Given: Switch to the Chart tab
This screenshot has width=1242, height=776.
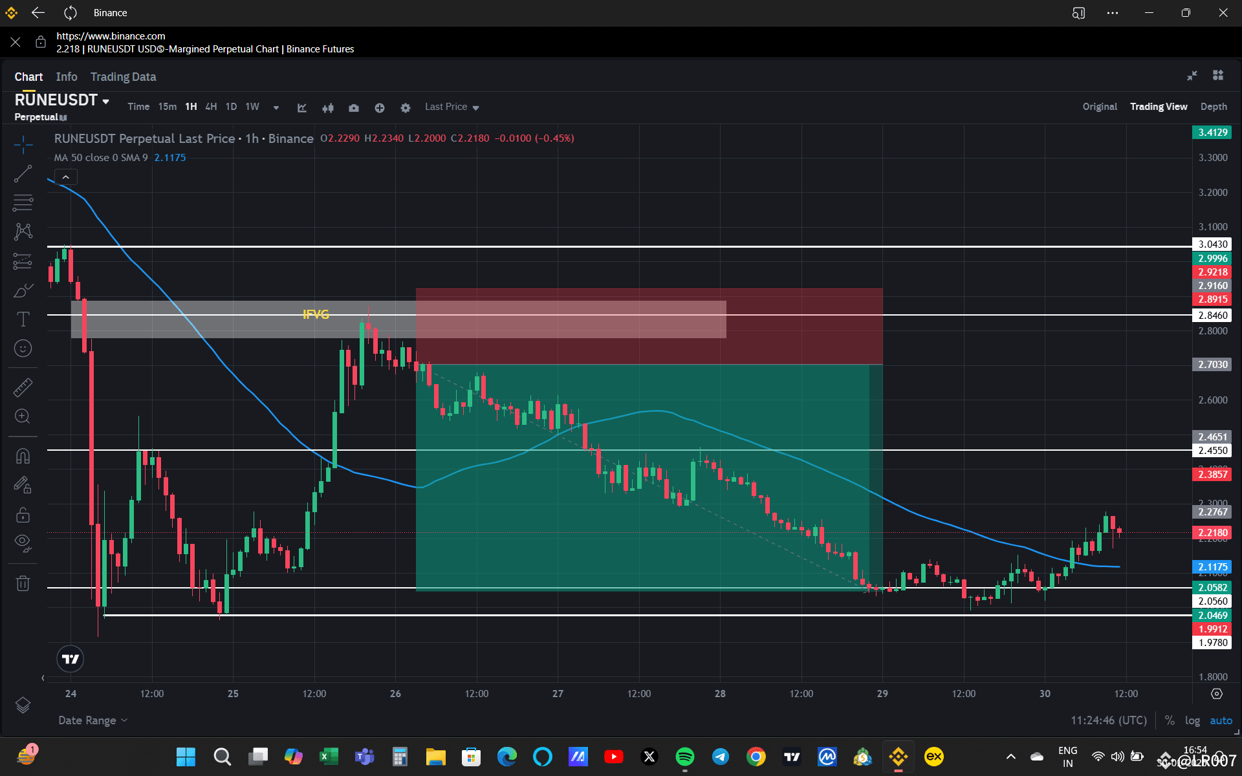Looking at the screenshot, I should point(29,77).
